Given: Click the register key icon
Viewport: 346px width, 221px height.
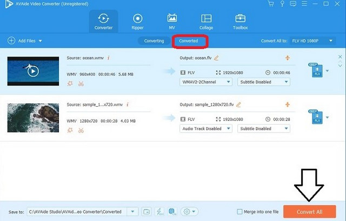Looking at the screenshot, I should (282, 4).
